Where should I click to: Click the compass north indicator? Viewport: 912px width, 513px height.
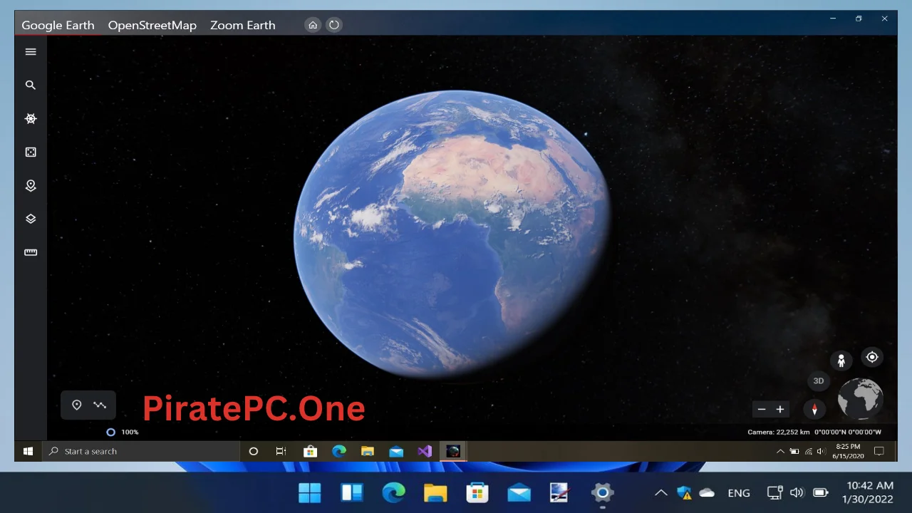point(814,409)
